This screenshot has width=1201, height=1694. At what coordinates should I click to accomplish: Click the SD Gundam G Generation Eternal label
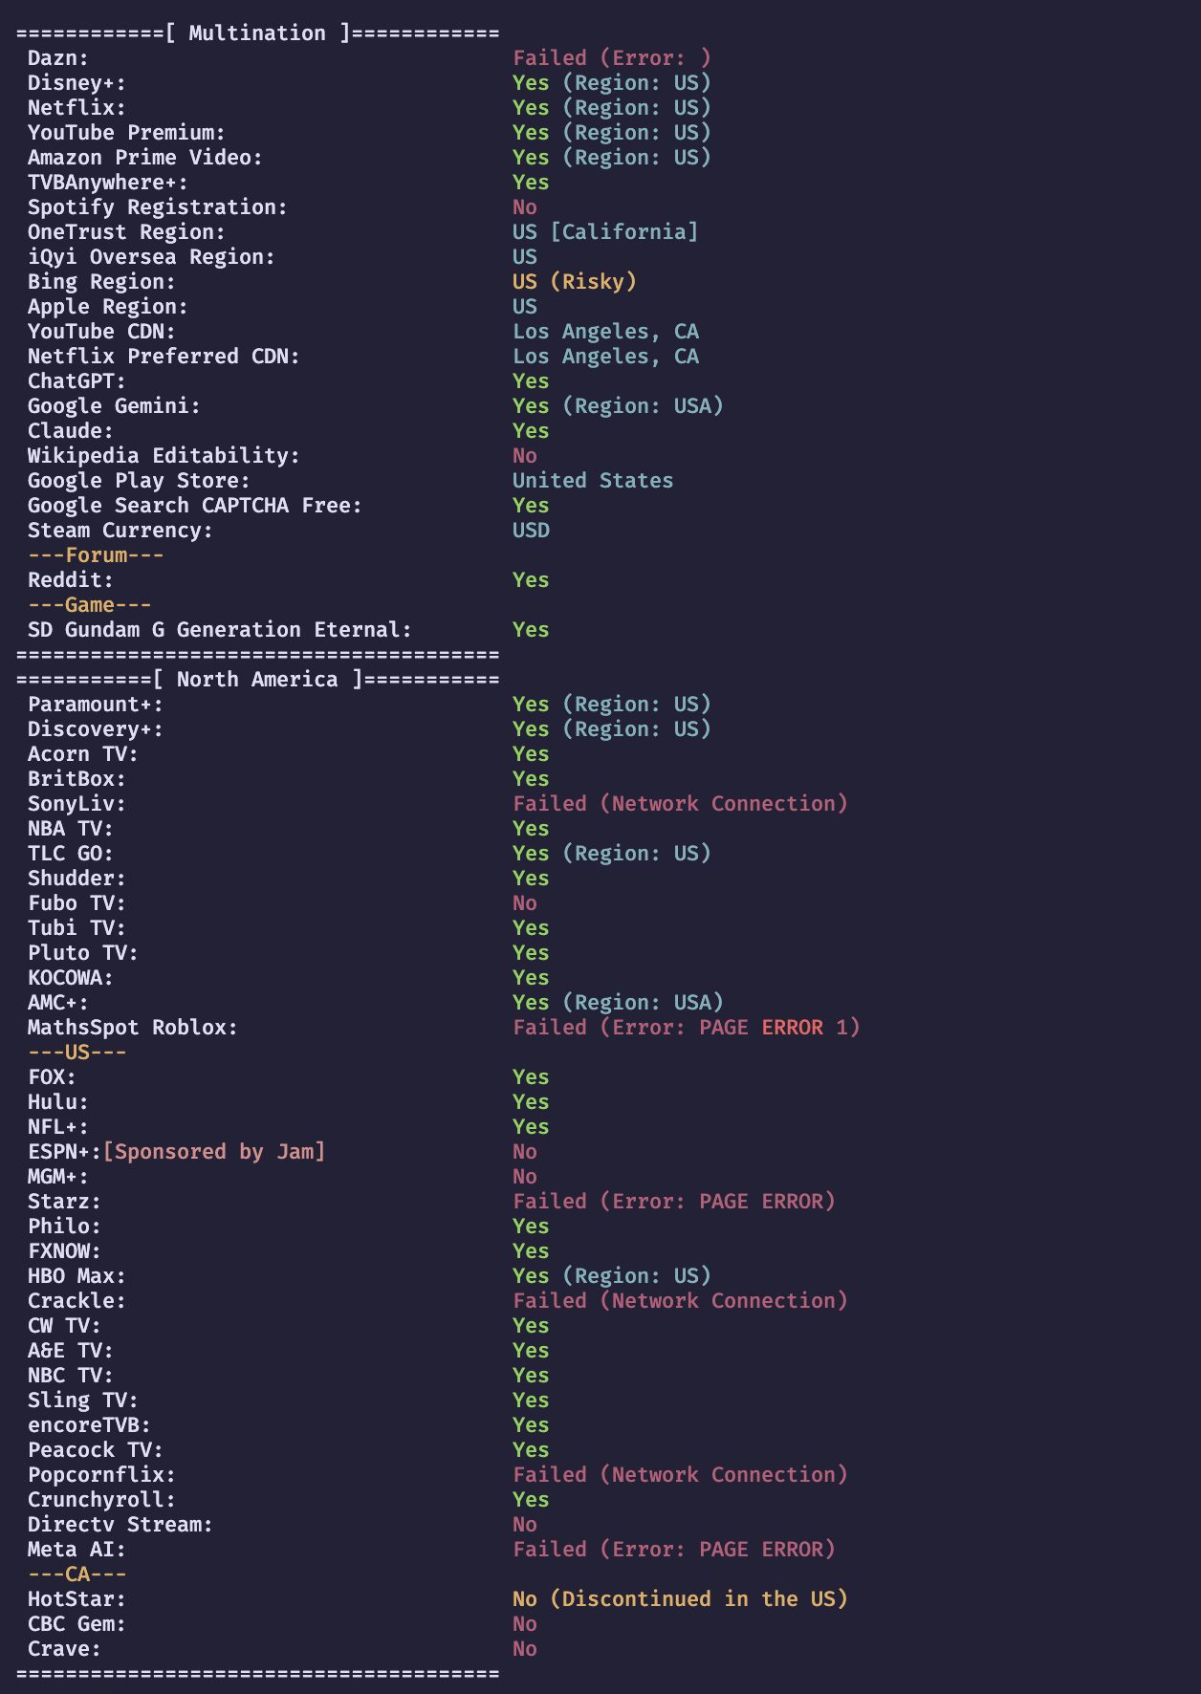coord(220,630)
